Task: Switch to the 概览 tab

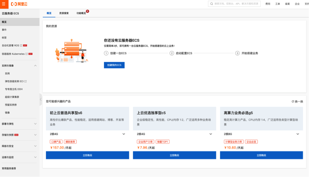Action: tap(49, 13)
